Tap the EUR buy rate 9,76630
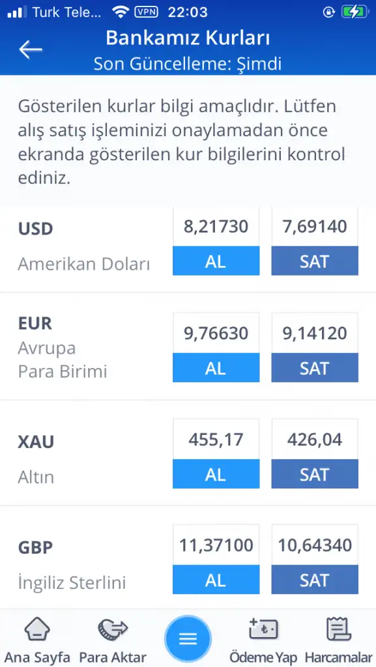Image resolution: width=376 pixels, height=667 pixels. 216,333
